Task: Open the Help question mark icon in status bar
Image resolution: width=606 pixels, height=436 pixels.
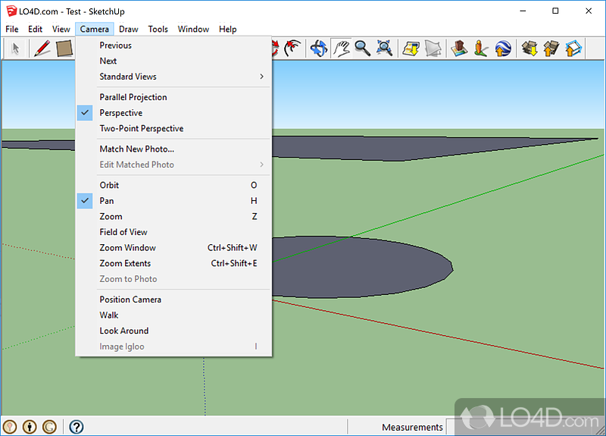Action: click(76, 427)
